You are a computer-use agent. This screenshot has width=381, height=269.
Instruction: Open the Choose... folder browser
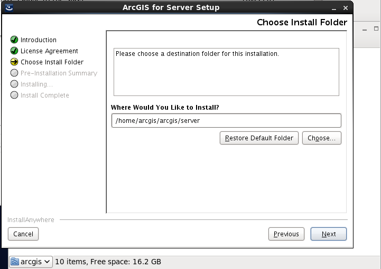point(322,138)
